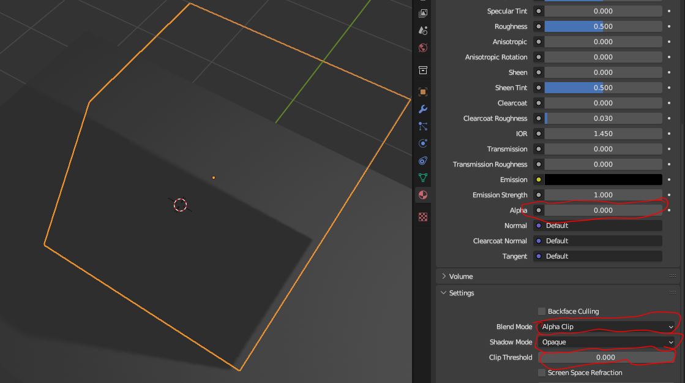Enable the Backface Culling checkbox
Screen dimensions: 685x383
tap(541, 311)
